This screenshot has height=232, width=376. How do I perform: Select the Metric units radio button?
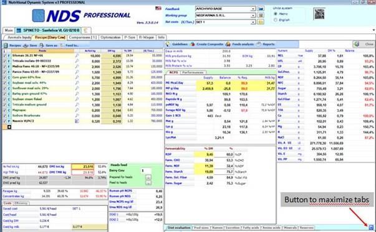tap(275, 14)
